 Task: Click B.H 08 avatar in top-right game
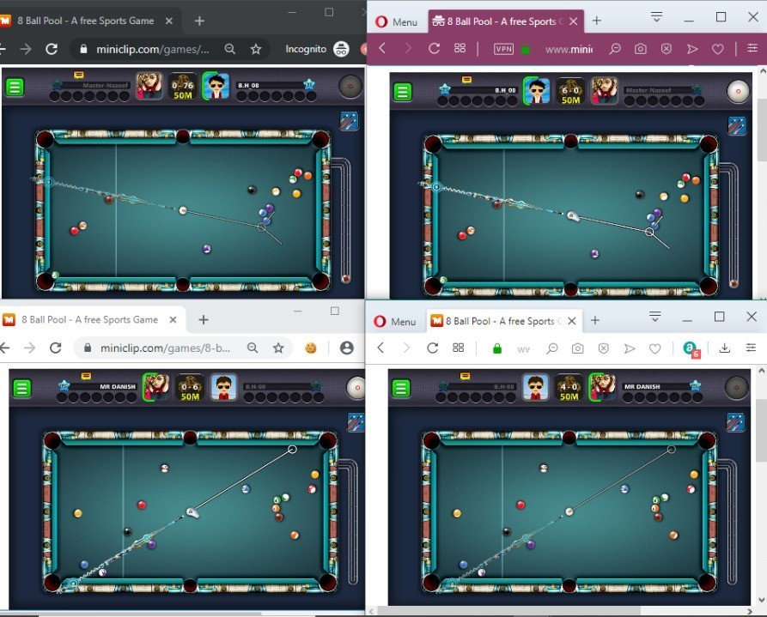tap(536, 91)
